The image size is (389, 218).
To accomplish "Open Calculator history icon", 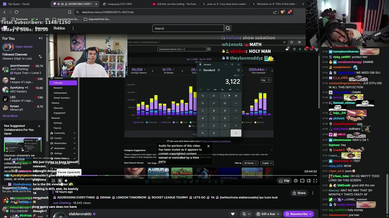I will [239, 70].
